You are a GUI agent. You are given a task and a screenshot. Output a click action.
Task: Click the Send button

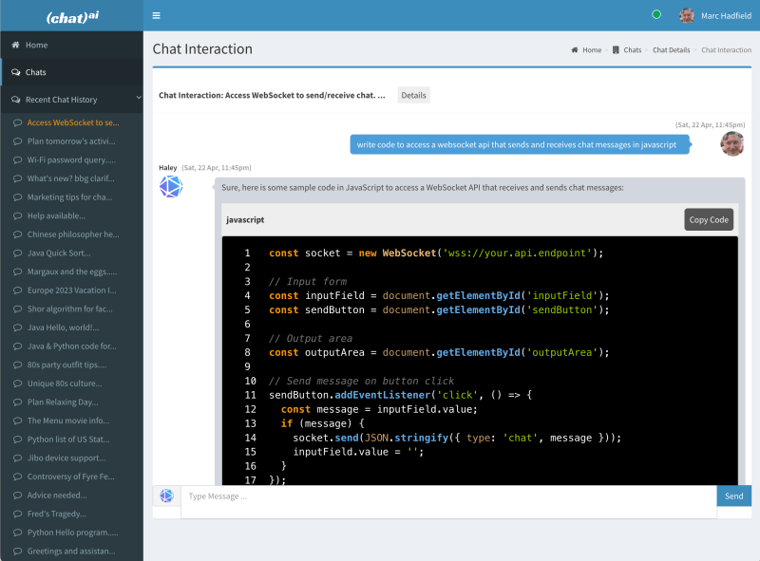[733, 496]
